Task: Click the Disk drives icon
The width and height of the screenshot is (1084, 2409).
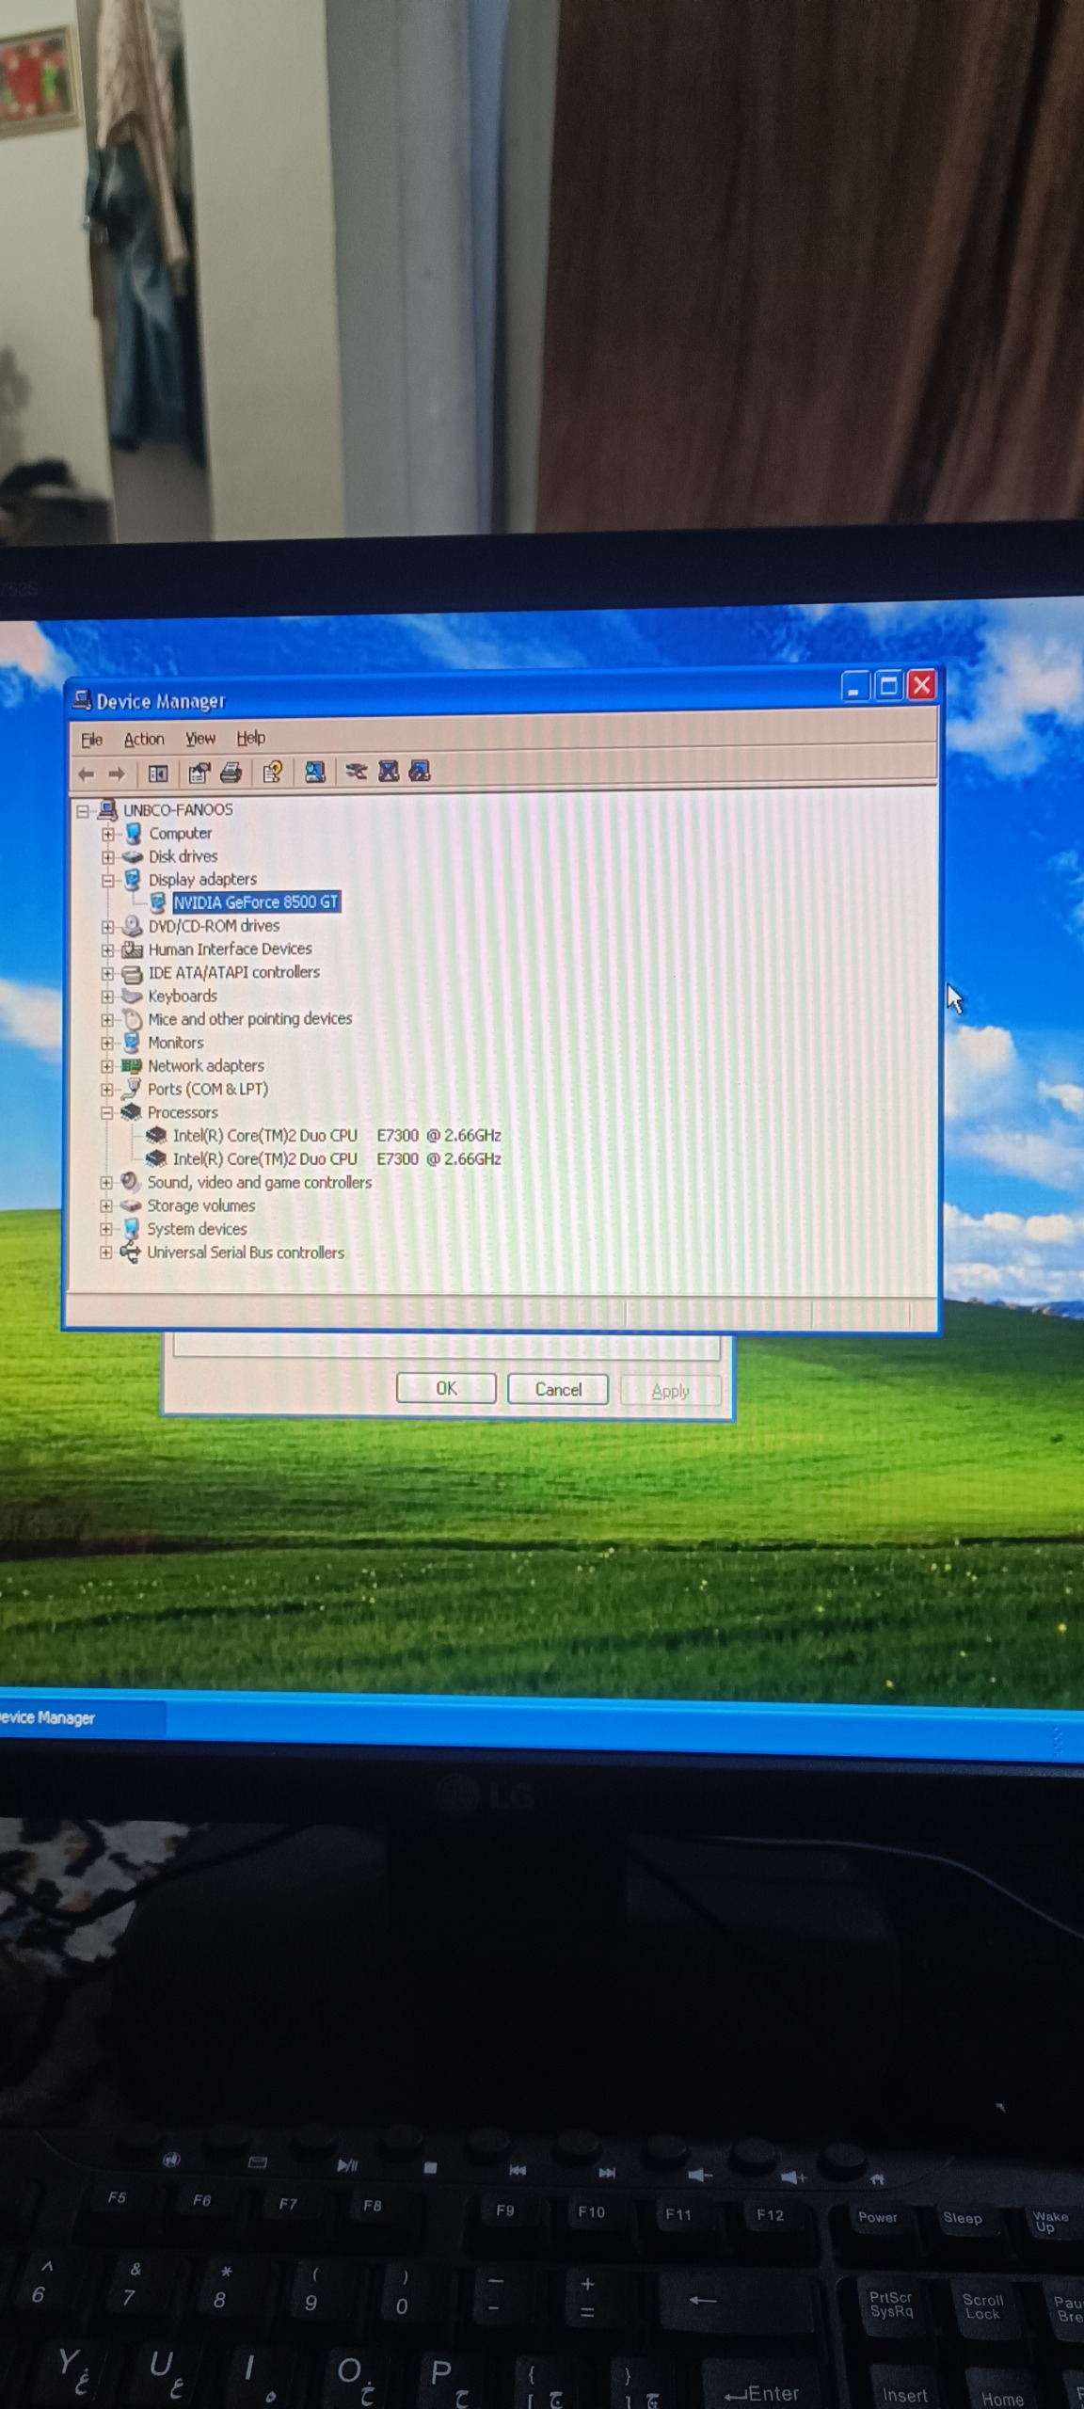Action: [133, 857]
